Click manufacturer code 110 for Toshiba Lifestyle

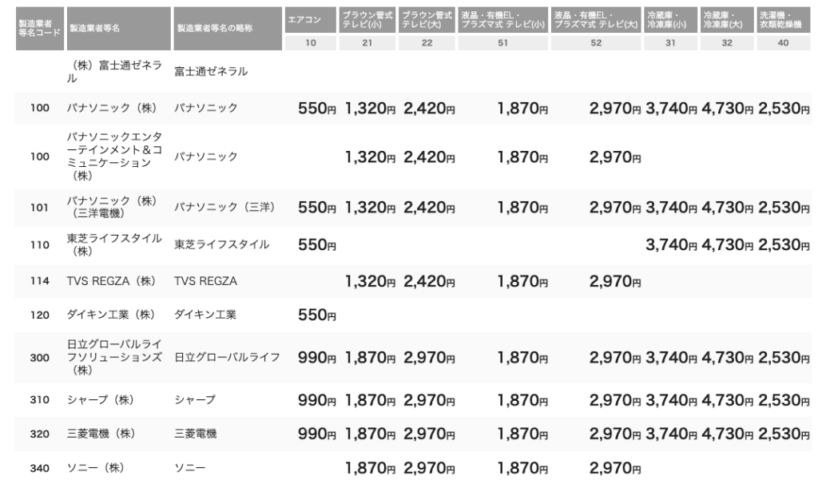[x=40, y=244]
